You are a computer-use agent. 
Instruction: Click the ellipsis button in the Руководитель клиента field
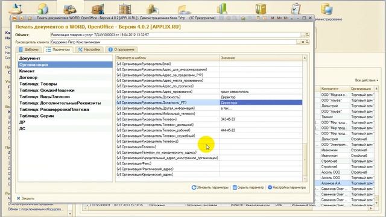point(299,42)
